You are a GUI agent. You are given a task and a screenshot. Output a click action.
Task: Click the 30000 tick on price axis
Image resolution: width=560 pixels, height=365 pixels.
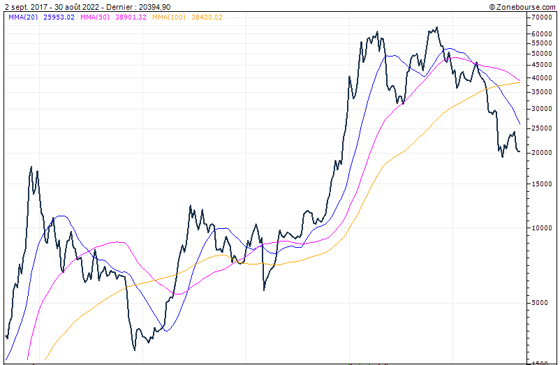coord(542,109)
